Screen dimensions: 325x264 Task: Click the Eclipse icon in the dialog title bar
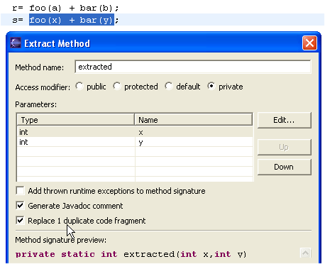pos(16,43)
